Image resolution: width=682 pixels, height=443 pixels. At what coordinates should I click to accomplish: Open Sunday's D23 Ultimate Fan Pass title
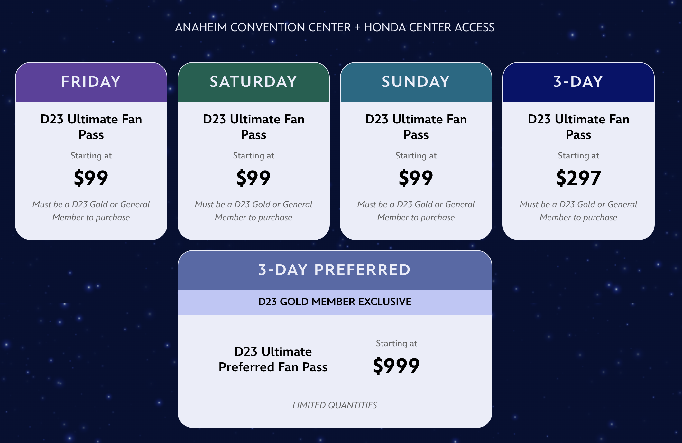point(416,127)
